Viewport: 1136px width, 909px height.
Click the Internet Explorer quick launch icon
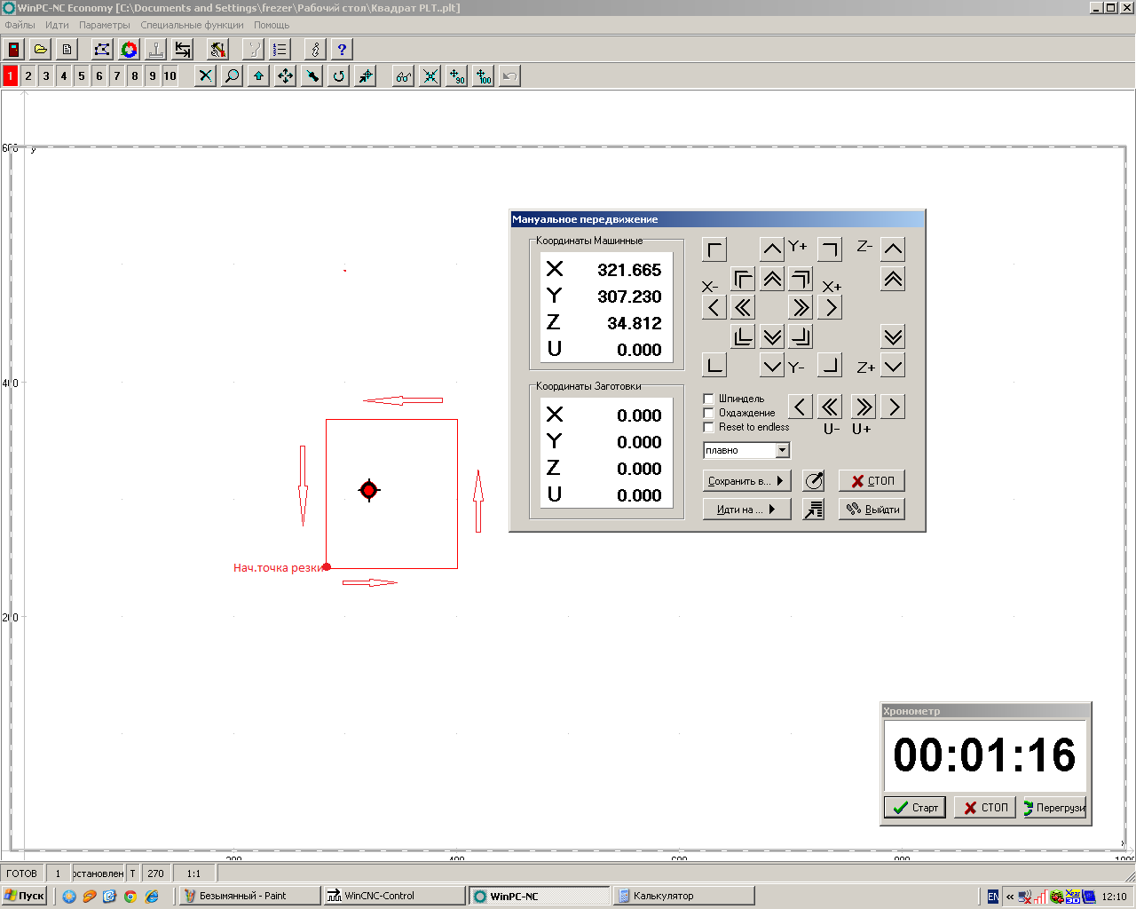pyautogui.click(x=152, y=897)
